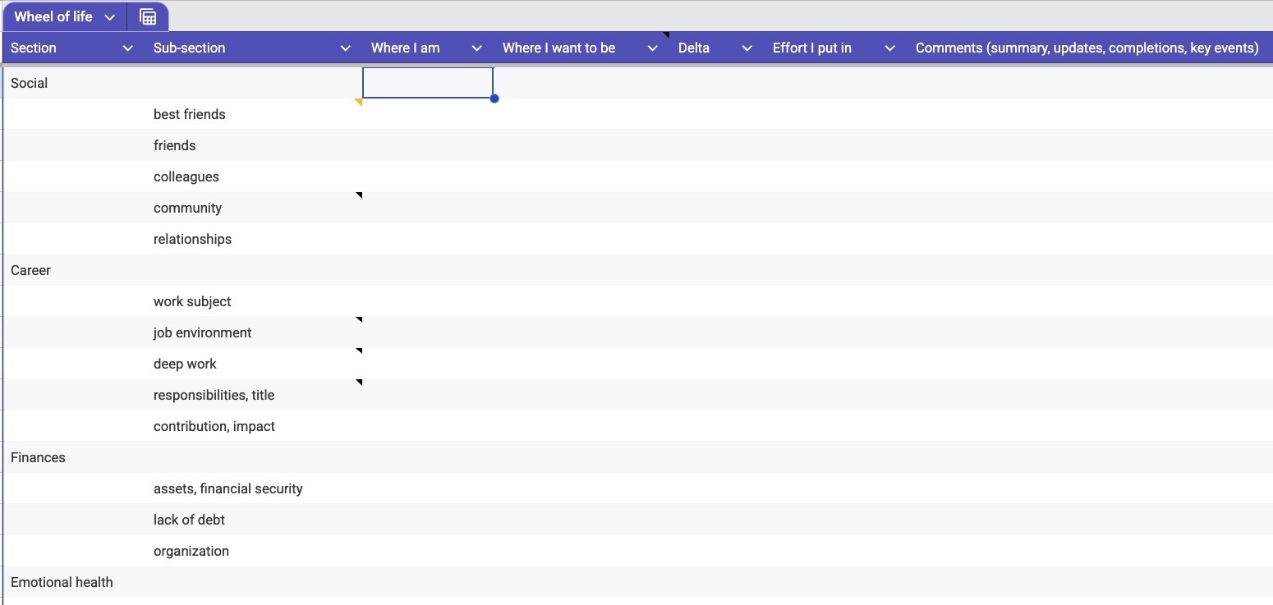Open the Delta column dropdown arrow

click(x=747, y=48)
